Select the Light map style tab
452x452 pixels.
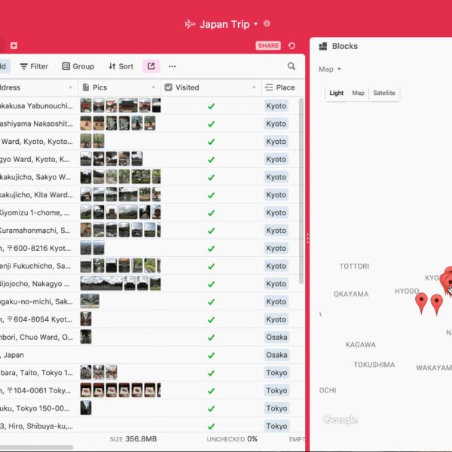tap(336, 93)
